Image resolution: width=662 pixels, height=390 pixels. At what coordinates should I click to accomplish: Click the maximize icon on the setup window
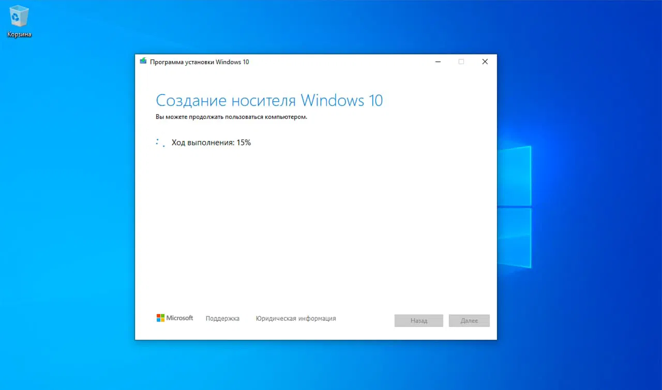coord(461,61)
